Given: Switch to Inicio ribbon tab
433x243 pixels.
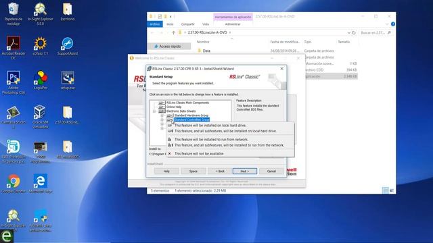Looking at the screenshot, I should click(x=170, y=24).
